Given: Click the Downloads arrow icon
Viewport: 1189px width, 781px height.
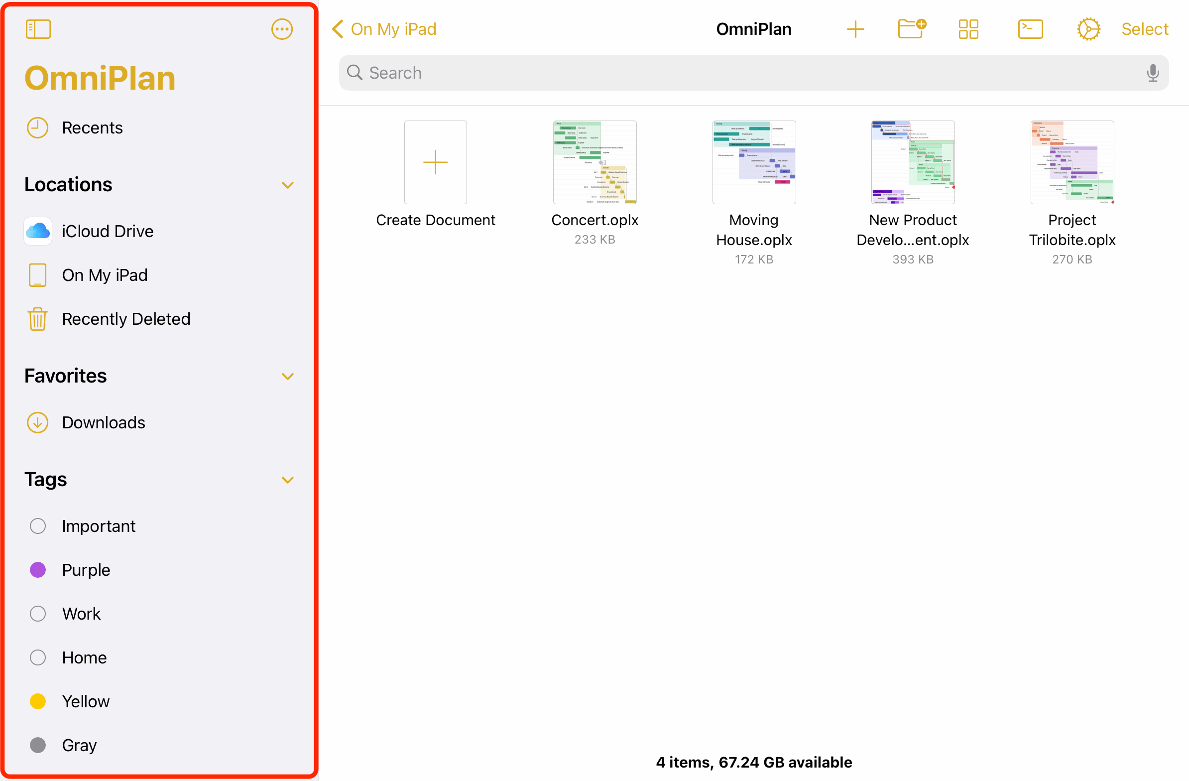Looking at the screenshot, I should click(x=37, y=422).
